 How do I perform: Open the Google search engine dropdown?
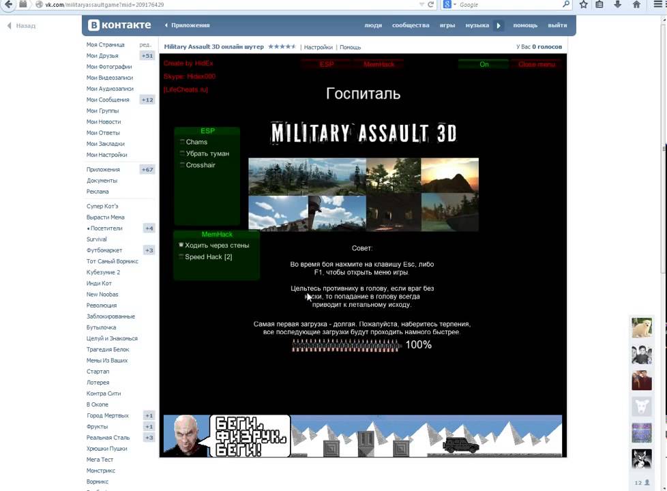point(449,4)
